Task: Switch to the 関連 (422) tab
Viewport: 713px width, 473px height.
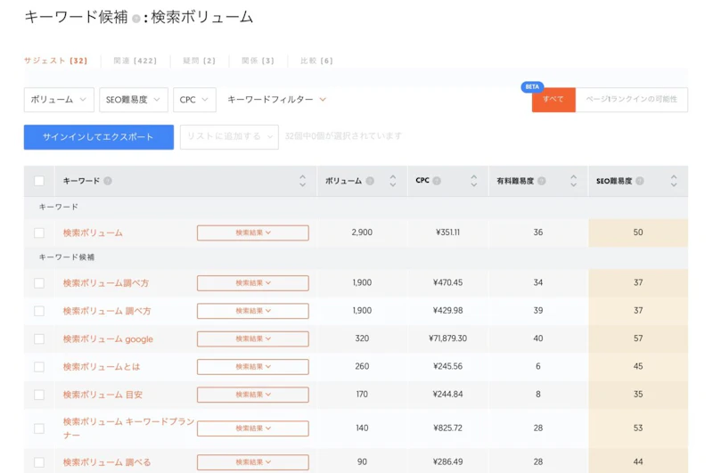Action: (x=135, y=61)
